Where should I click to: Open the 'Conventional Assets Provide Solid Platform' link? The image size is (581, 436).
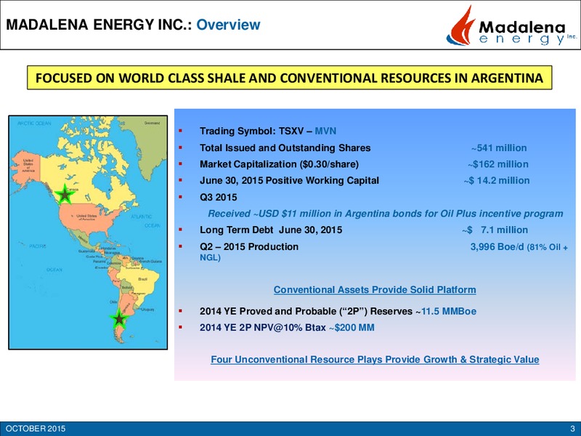point(375,289)
